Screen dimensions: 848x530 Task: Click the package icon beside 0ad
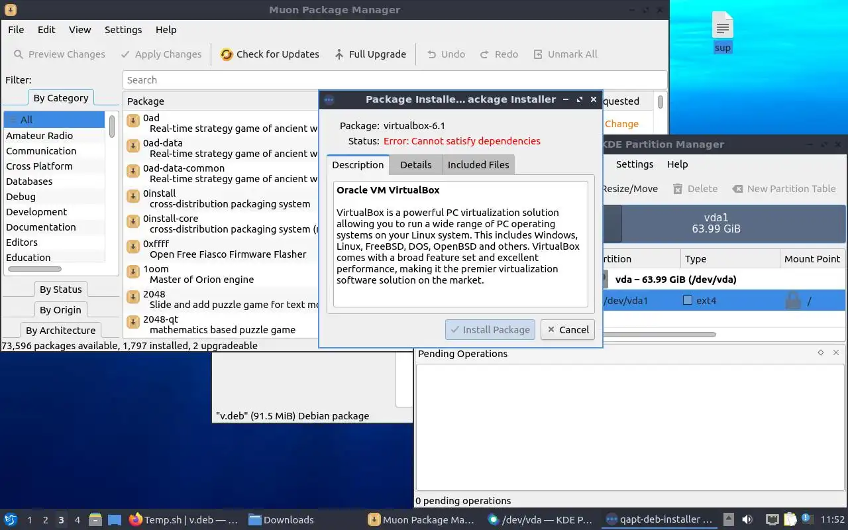pyautogui.click(x=132, y=120)
